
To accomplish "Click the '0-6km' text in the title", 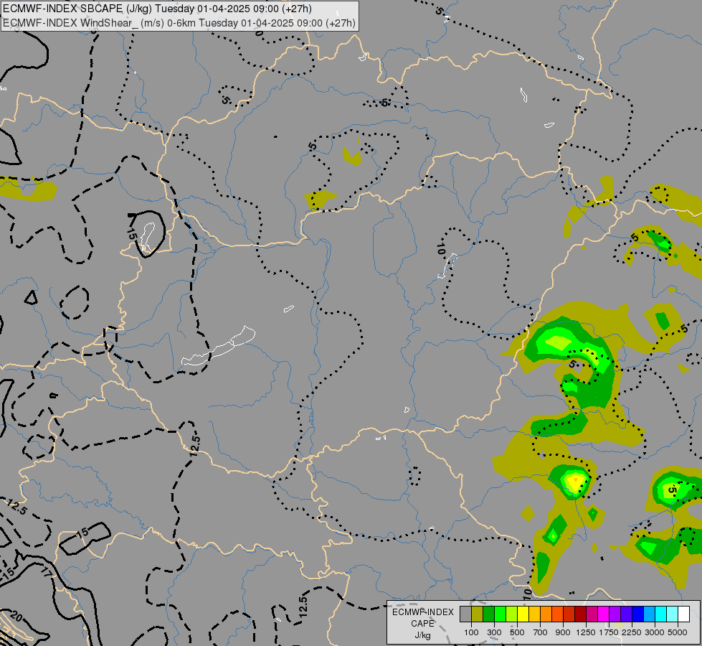I will tap(181, 23).
